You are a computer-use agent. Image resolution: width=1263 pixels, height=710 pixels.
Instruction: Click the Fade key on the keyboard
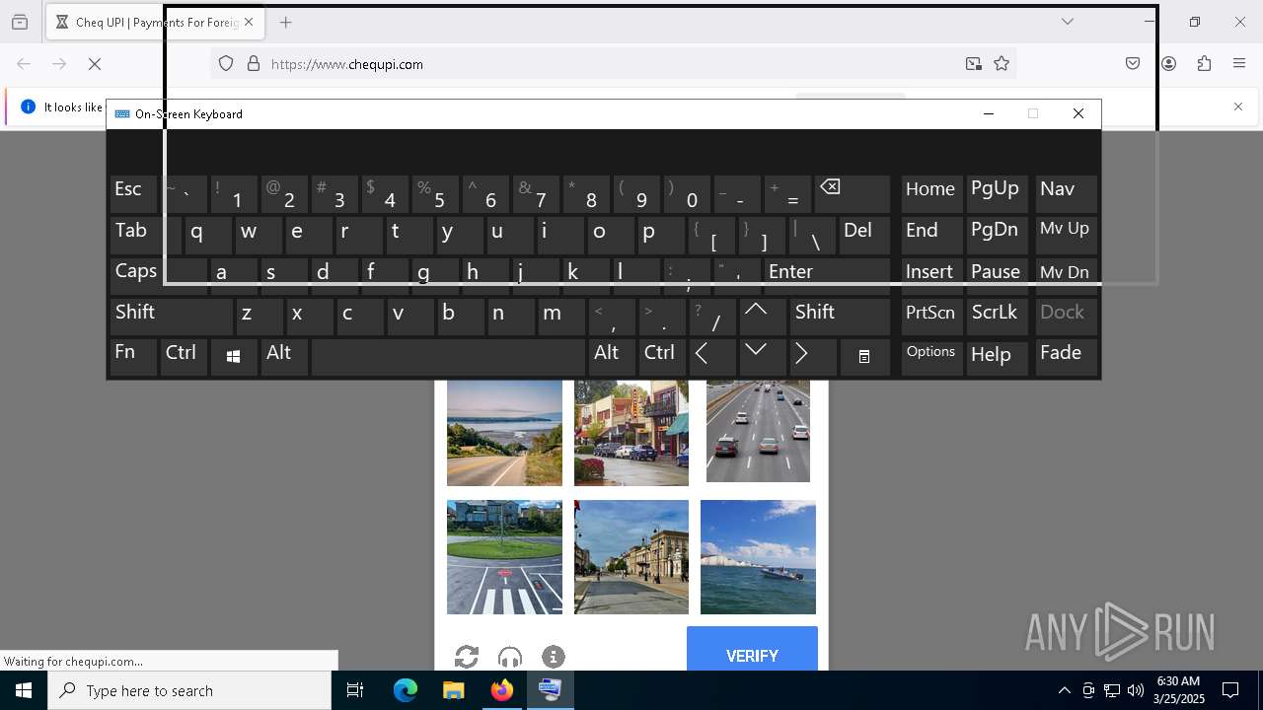click(1066, 357)
